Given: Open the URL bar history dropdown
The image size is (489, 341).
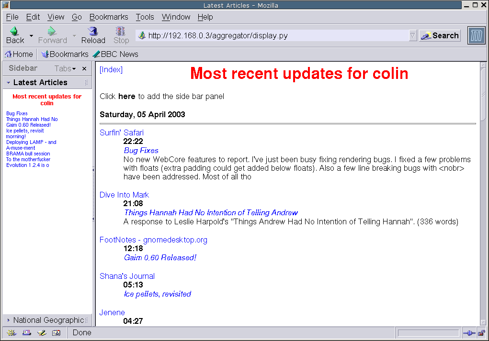Looking at the screenshot, I should click(412, 35).
